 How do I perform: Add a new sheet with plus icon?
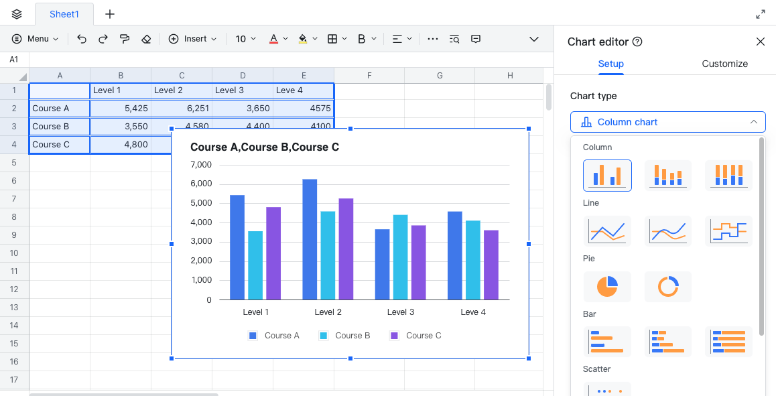click(110, 14)
